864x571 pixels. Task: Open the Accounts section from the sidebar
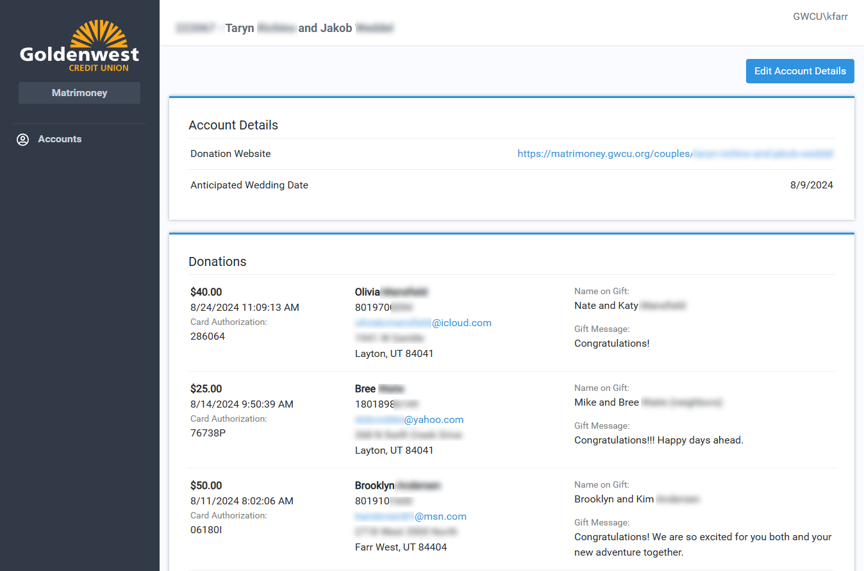[60, 139]
